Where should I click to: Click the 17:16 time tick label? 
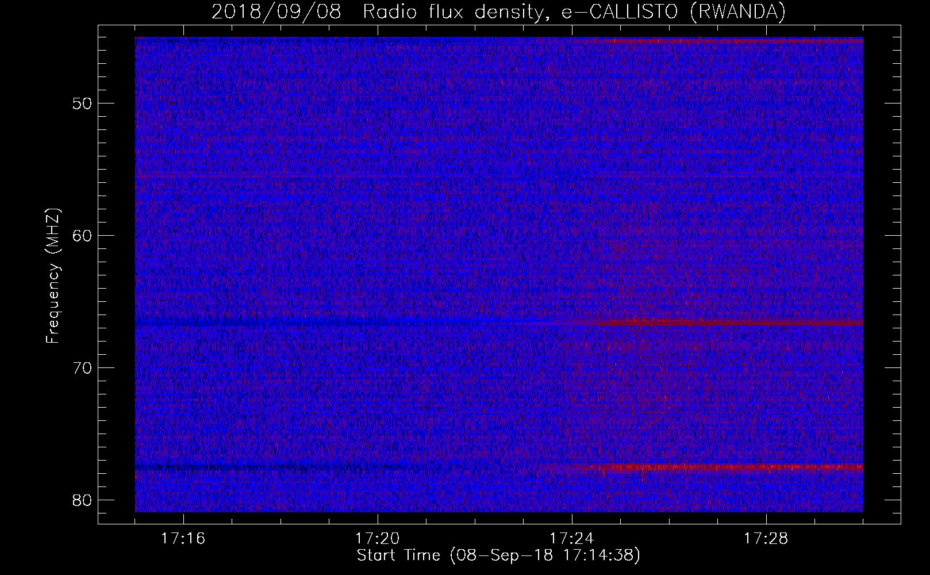tap(183, 539)
